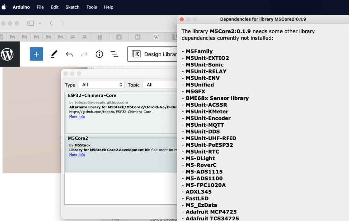349x221 pixels.
Task: Click the M5Unit-MQTT dependency name
Action: point(205,125)
